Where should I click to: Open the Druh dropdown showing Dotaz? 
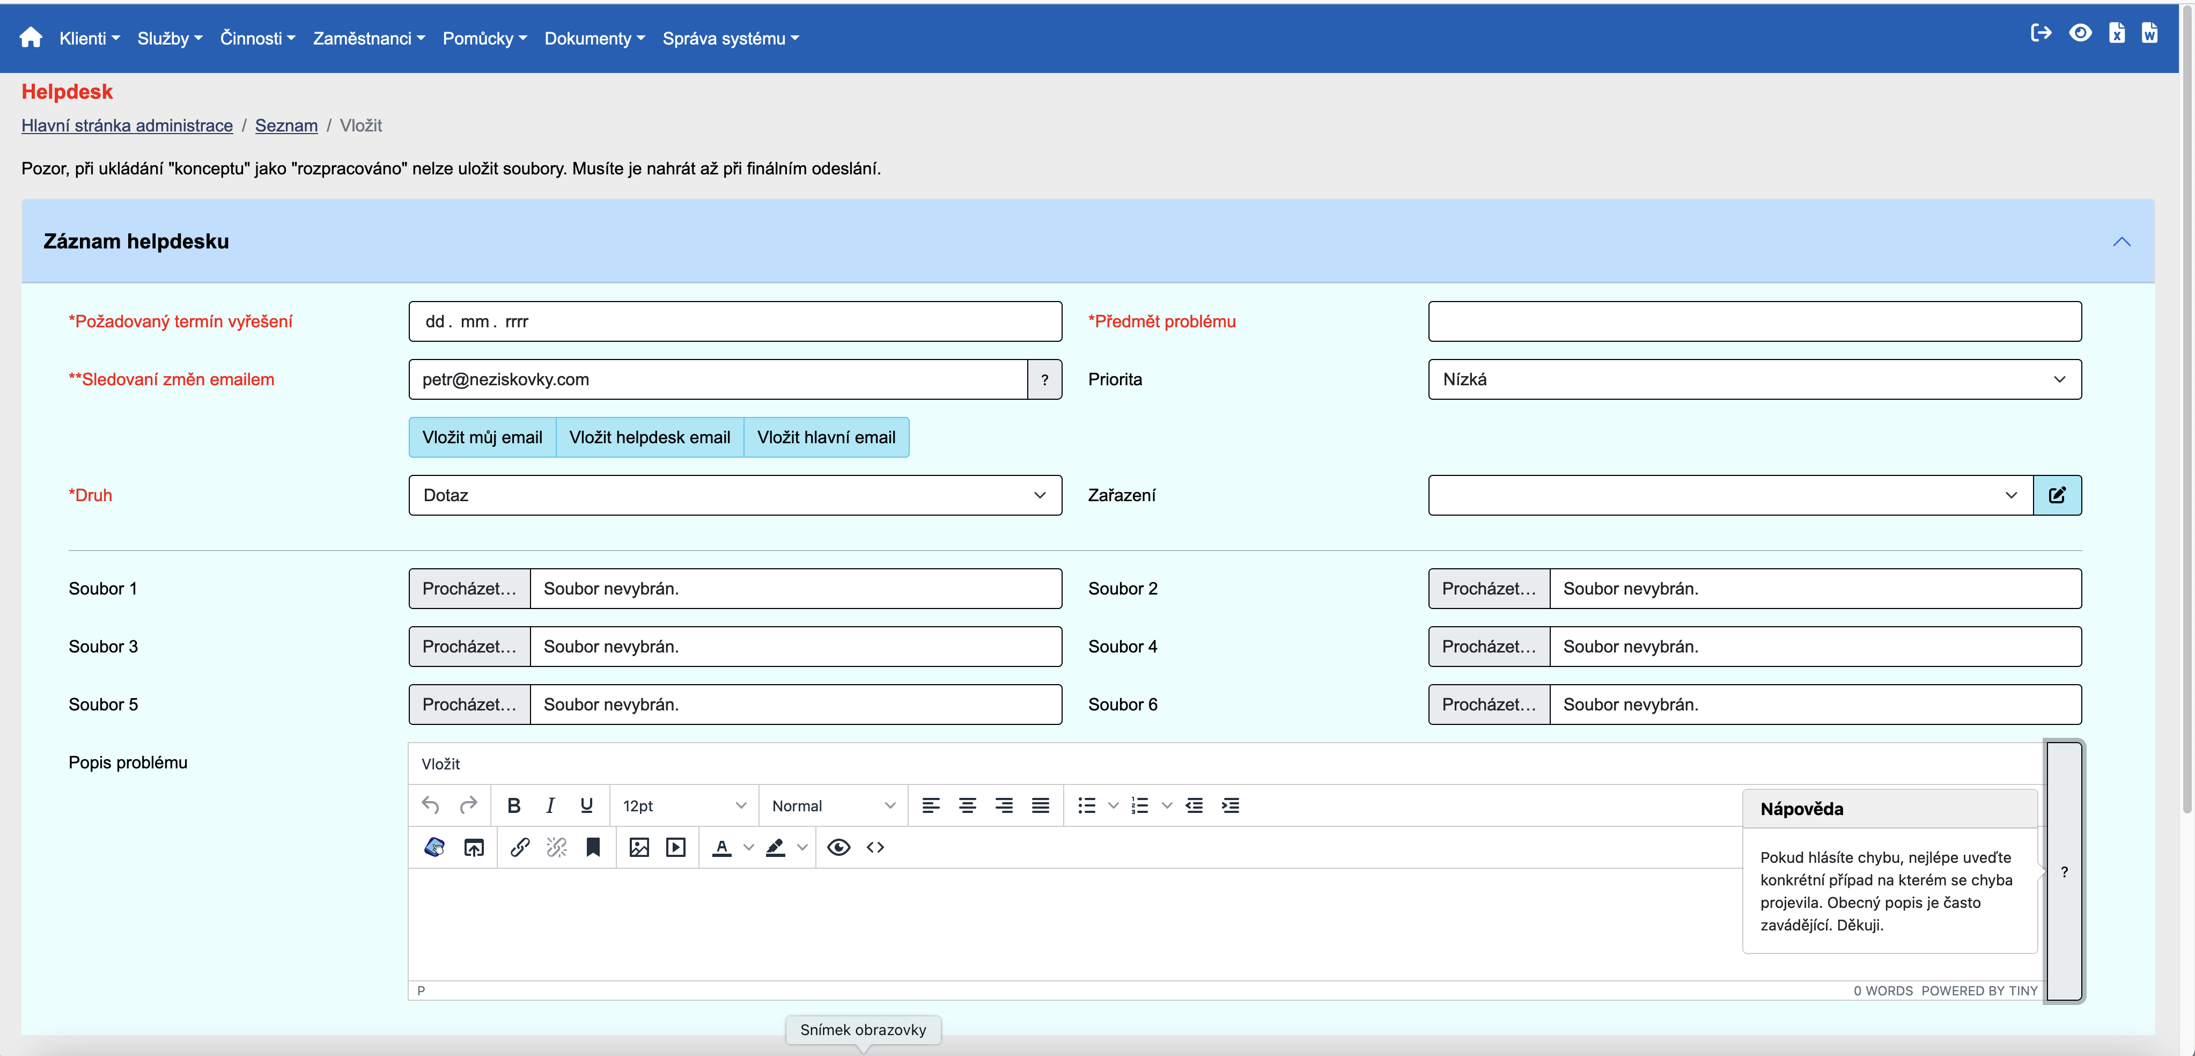(734, 495)
